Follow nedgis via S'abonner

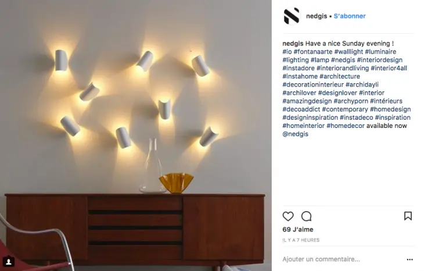350,16
